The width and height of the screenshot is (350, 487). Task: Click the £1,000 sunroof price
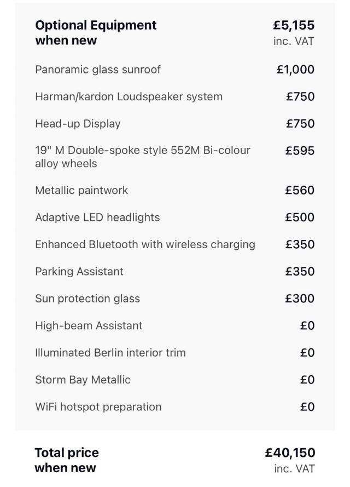pos(295,69)
